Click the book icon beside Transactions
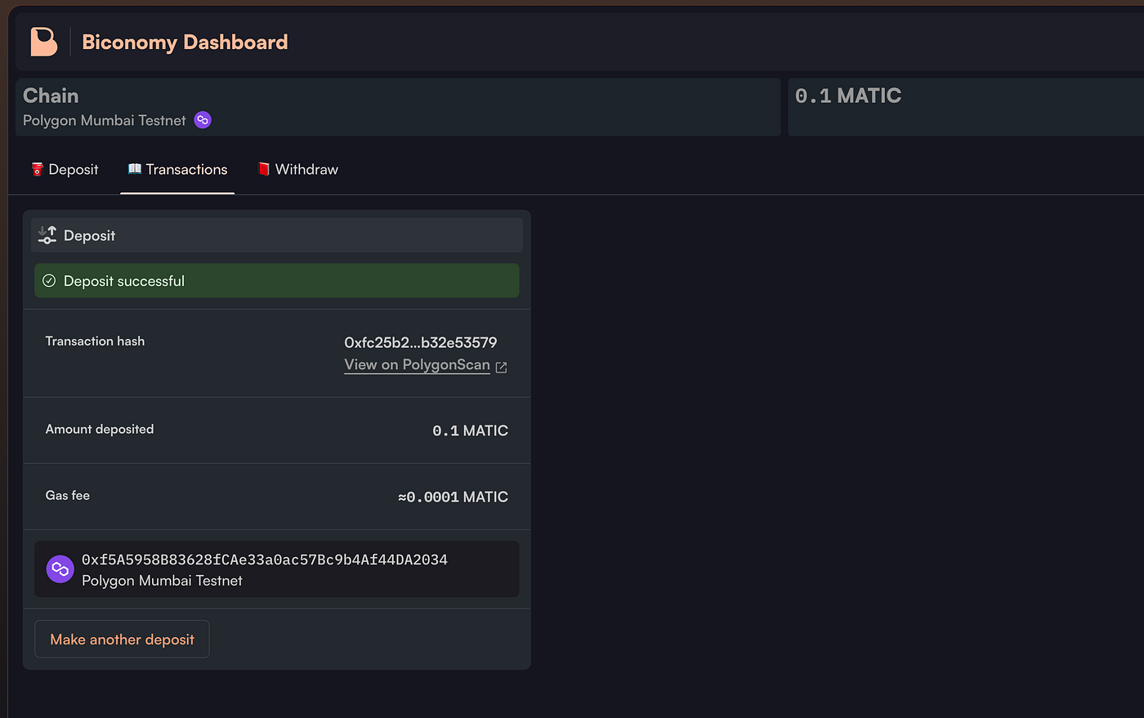 [x=133, y=169]
